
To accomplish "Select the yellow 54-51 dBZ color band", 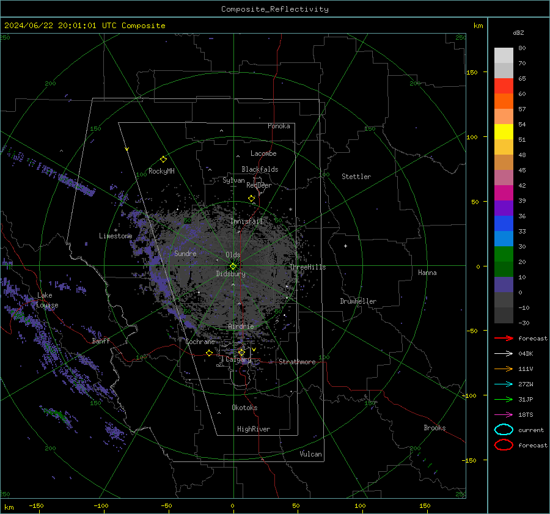I will click(504, 132).
